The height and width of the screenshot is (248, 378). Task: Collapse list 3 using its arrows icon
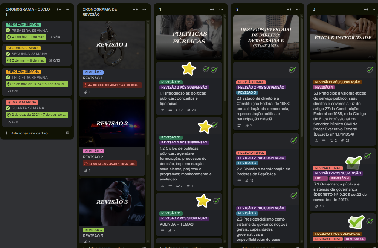pos(366,9)
